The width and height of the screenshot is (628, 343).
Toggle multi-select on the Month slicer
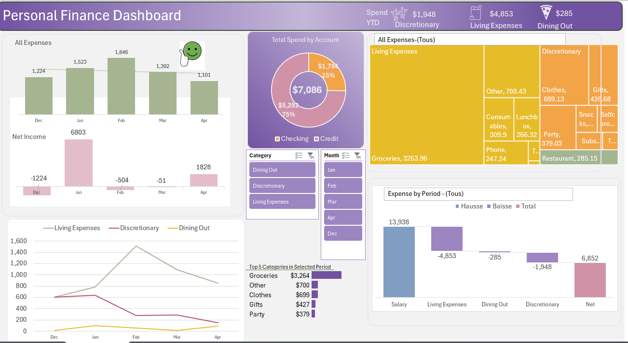click(345, 155)
